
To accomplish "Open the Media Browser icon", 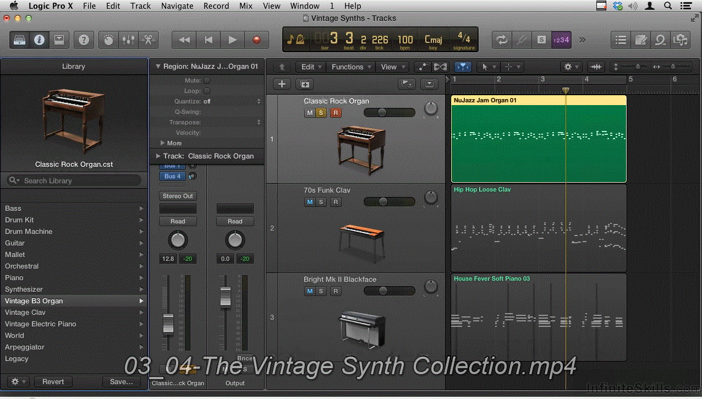I will 680,40.
